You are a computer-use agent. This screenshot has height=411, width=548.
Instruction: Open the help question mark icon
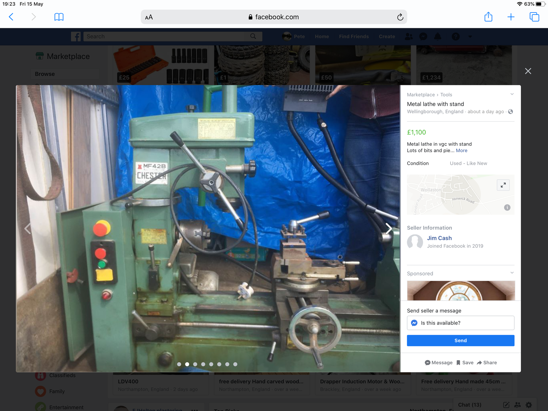pyautogui.click(x=456, y=36)
